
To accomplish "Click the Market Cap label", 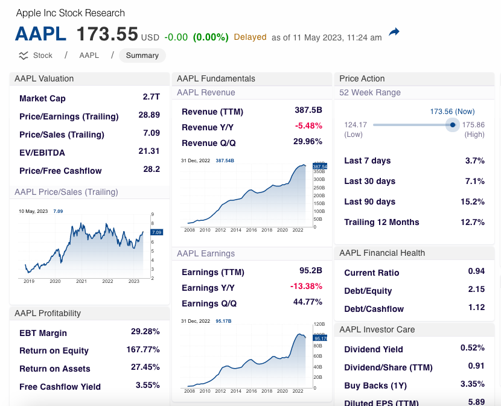I will 42,98.
